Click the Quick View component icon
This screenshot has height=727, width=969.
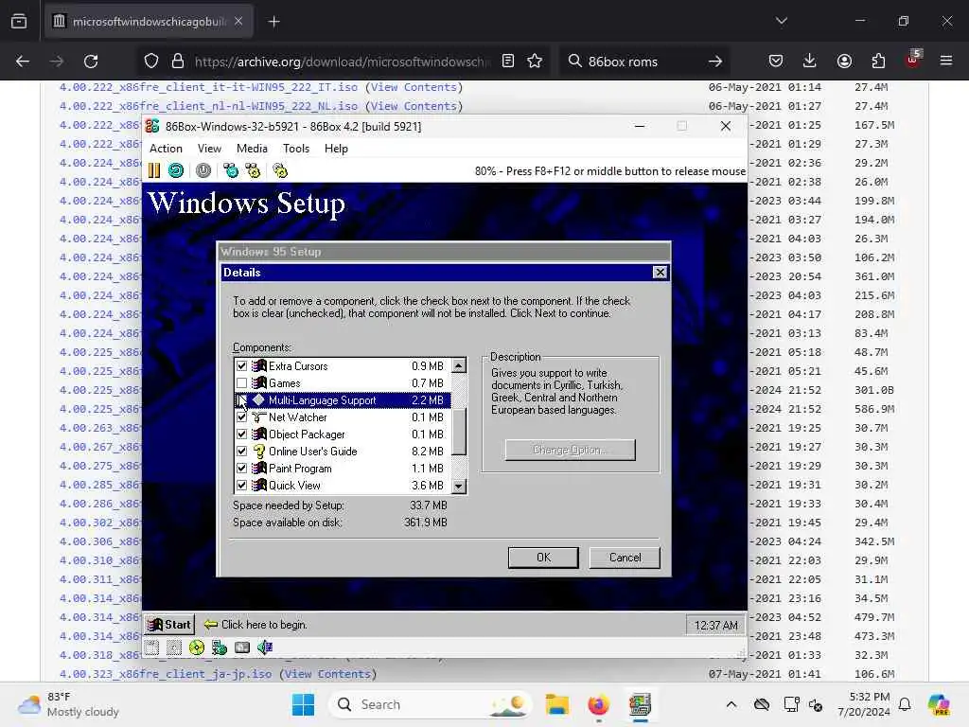pos(259,486)
